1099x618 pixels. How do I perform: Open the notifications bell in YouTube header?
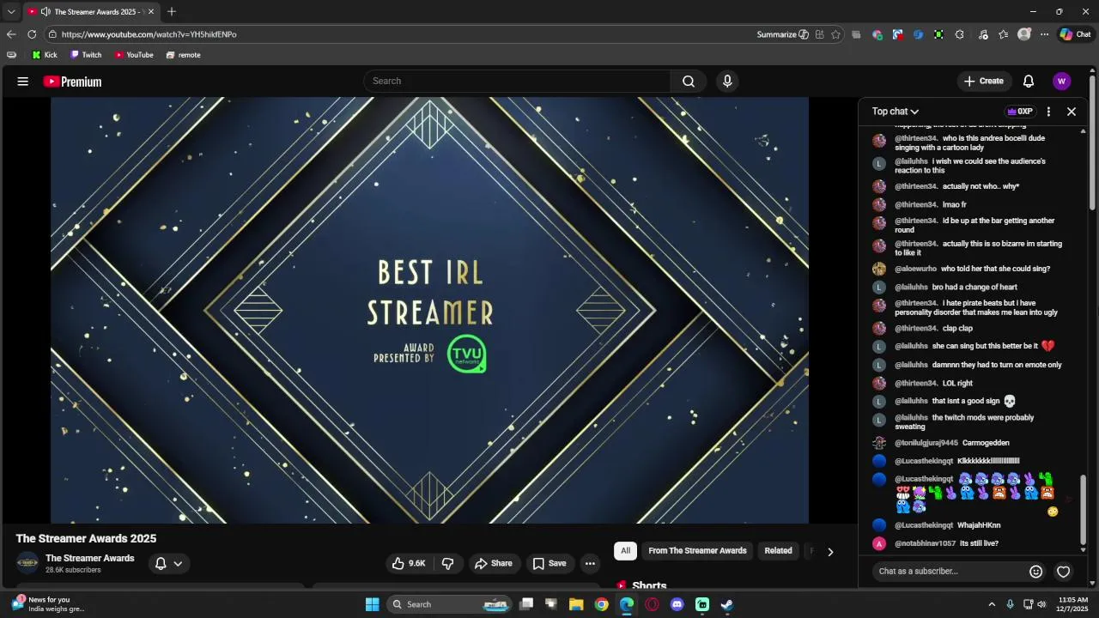tap(1029, 82)
